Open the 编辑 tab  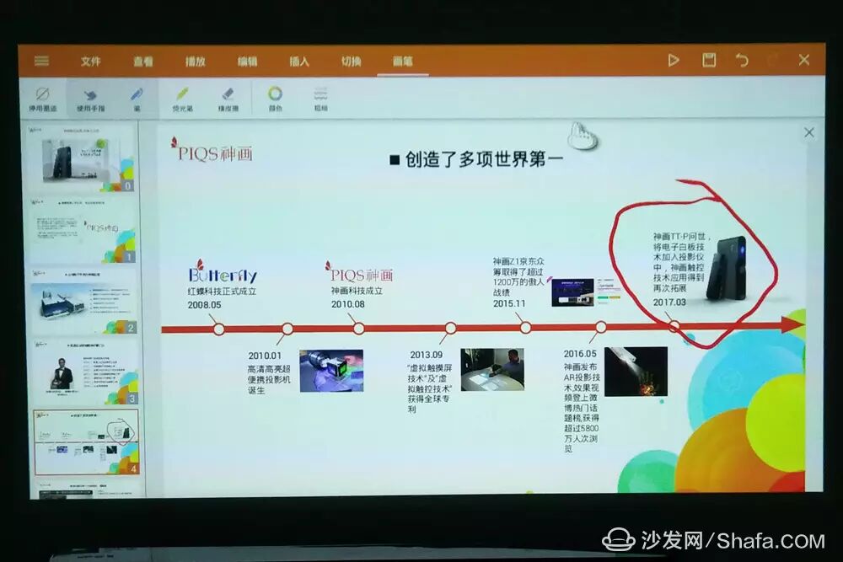247,62
